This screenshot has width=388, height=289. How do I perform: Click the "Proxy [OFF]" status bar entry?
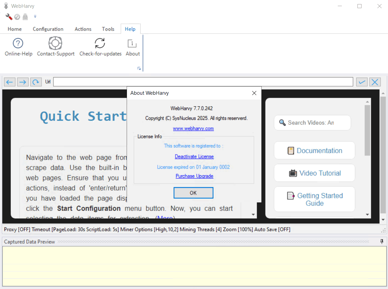(x=17, y=230)
